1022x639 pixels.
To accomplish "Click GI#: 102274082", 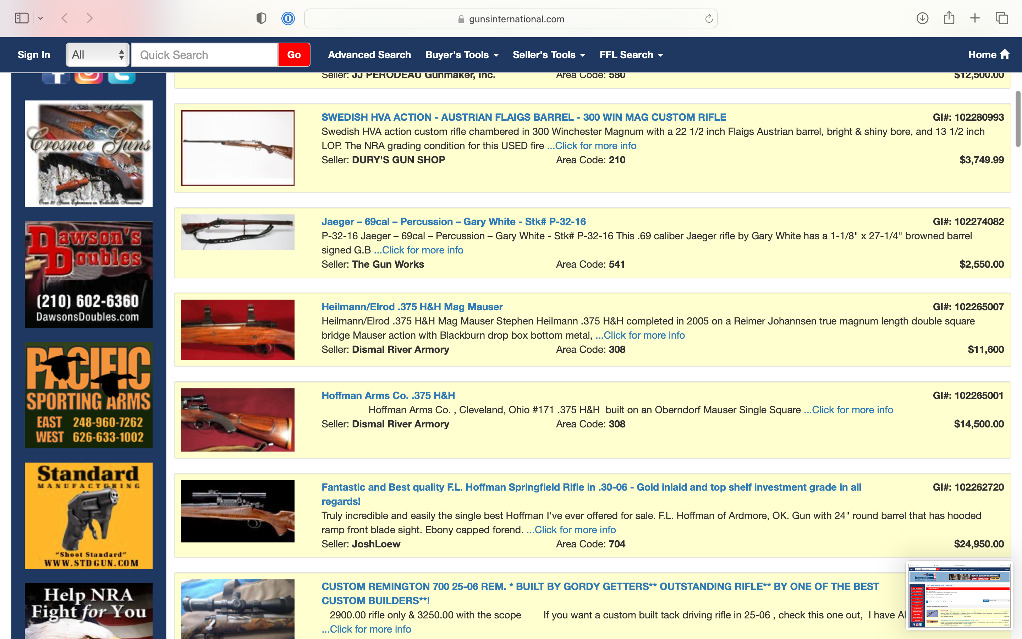I will point(968,222).
